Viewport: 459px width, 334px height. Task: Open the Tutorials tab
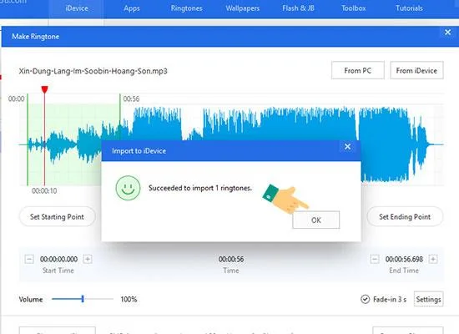[409, 8]
